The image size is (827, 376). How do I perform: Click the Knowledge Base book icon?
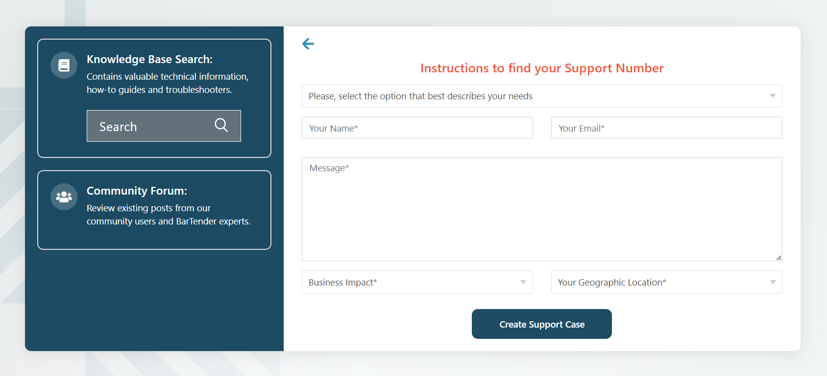click(64, 65)
